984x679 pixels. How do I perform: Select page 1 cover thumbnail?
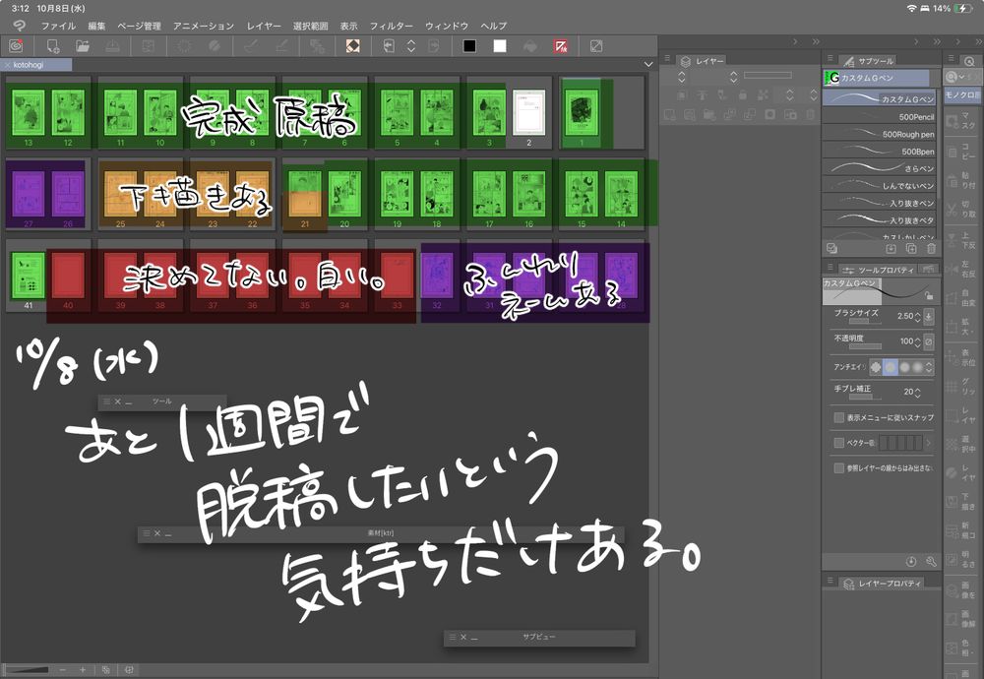click(582, 112)
